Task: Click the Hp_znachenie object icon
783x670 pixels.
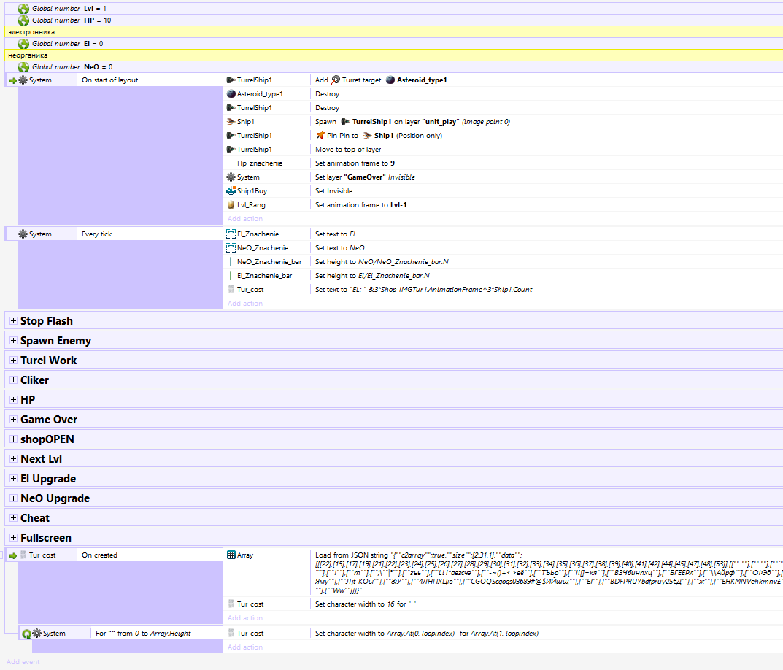Action: (x=231, y=163)
